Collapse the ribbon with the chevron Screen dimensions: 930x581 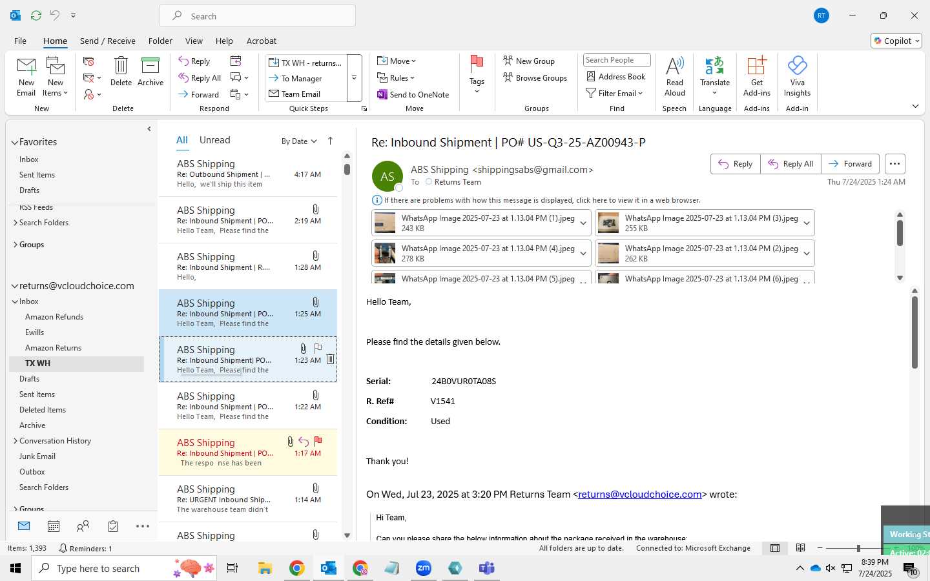(x=915, y=107)
